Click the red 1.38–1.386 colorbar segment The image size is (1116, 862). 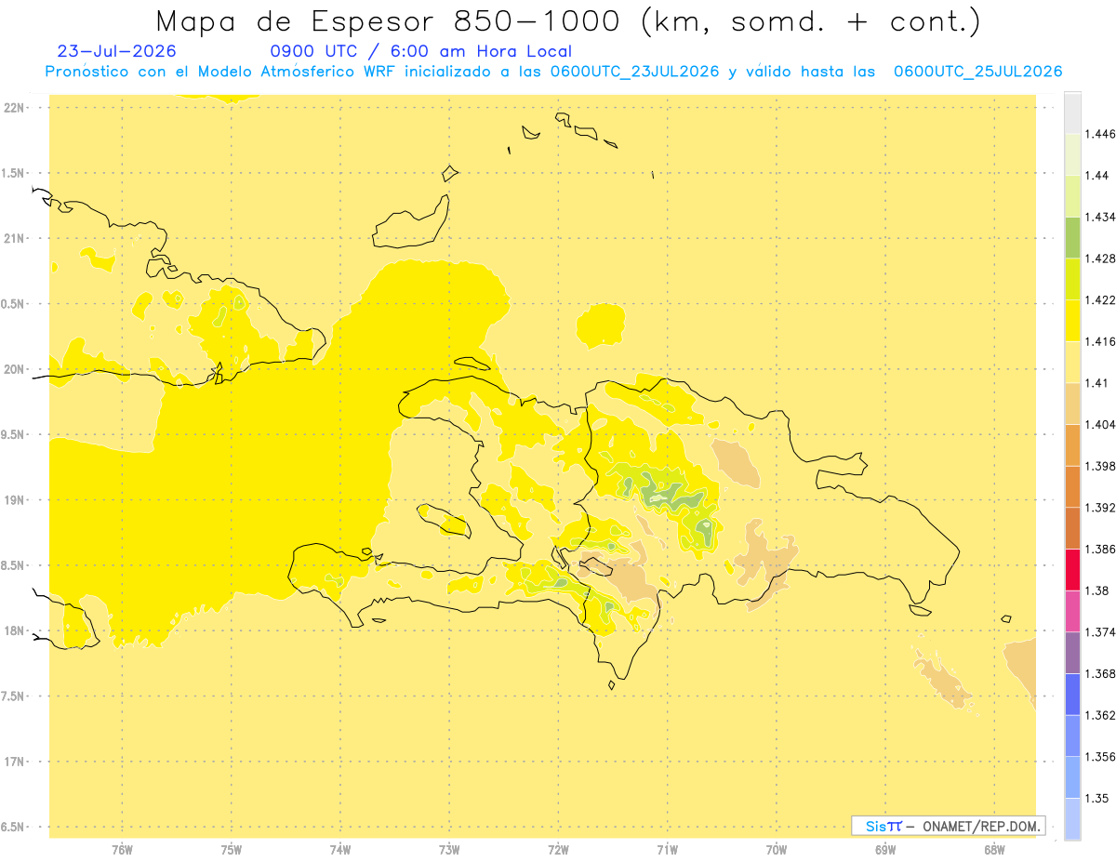(x=1072, y=569)
